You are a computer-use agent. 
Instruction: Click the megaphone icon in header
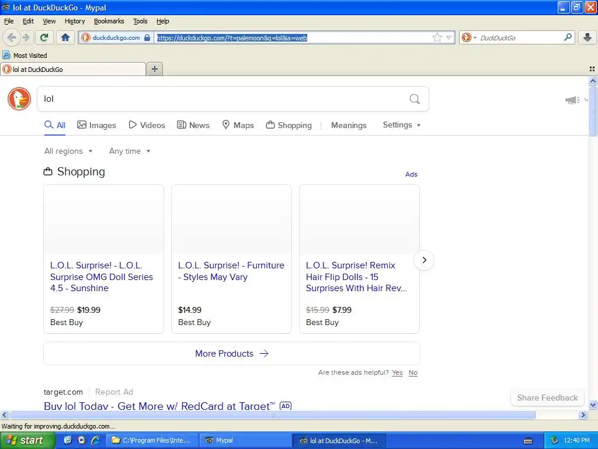(x=572, y=100)
